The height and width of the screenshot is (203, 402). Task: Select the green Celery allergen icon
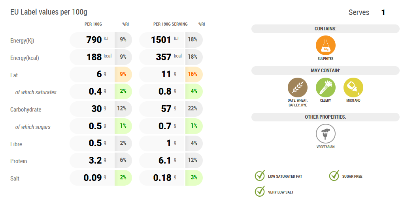pos(325,88)
